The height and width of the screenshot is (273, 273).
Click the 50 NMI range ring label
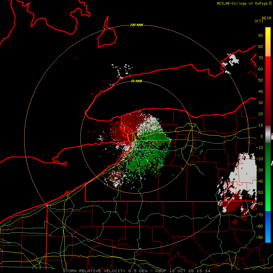[136, 81]
